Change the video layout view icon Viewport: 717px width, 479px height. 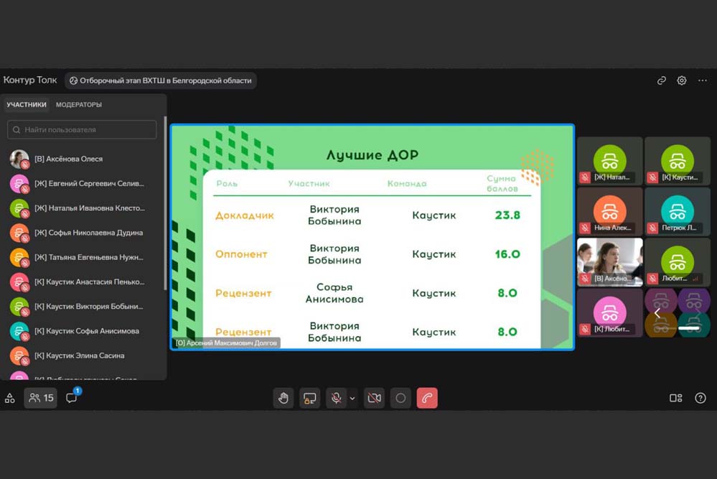[x=675, y=398]
